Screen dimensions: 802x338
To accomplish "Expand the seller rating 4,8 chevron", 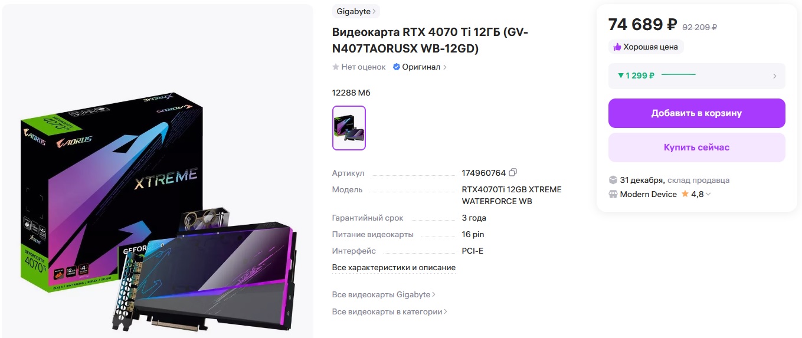I will 708,194.
